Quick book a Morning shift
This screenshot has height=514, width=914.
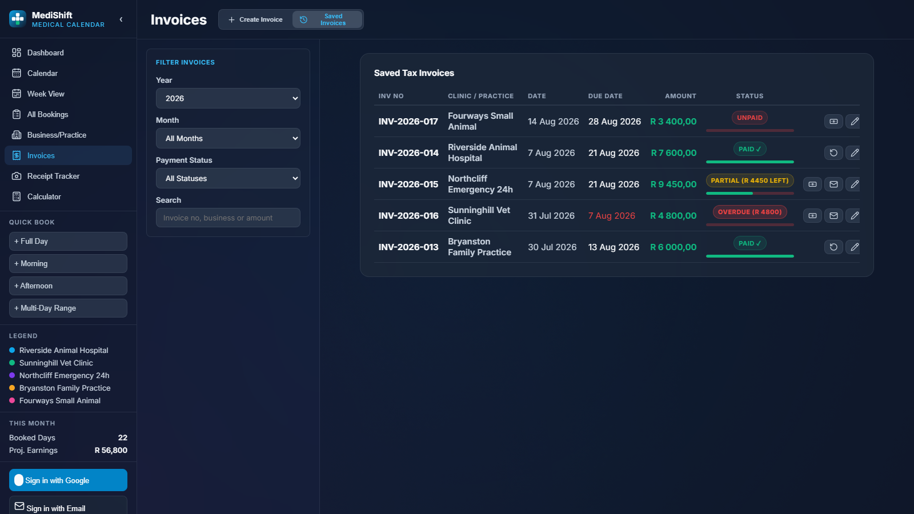[x=68, y=263]
